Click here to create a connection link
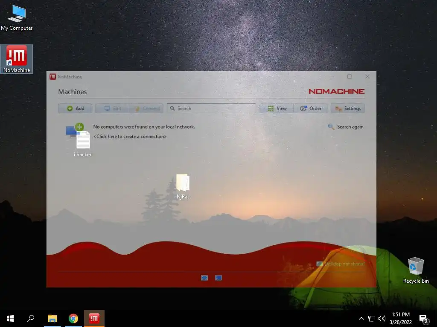This screenshot has width=437, height=327. [x=130, y=137]
